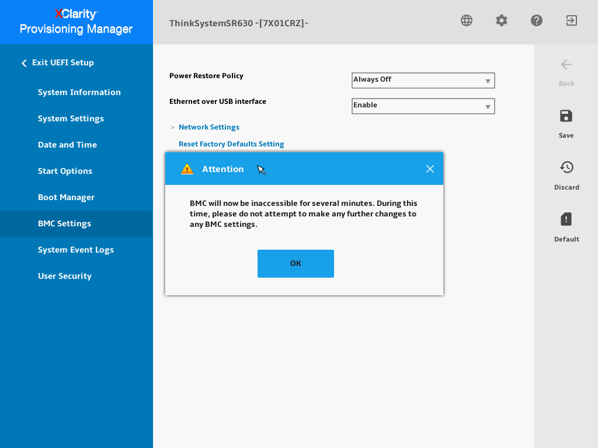This screenshot has height=448, width=598.
Task: Click the yellow warning triangle icon
Action: 187,169
